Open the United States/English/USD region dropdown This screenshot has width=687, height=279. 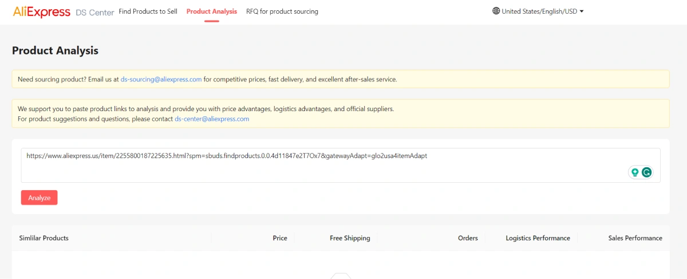click(x=538, y=11)
